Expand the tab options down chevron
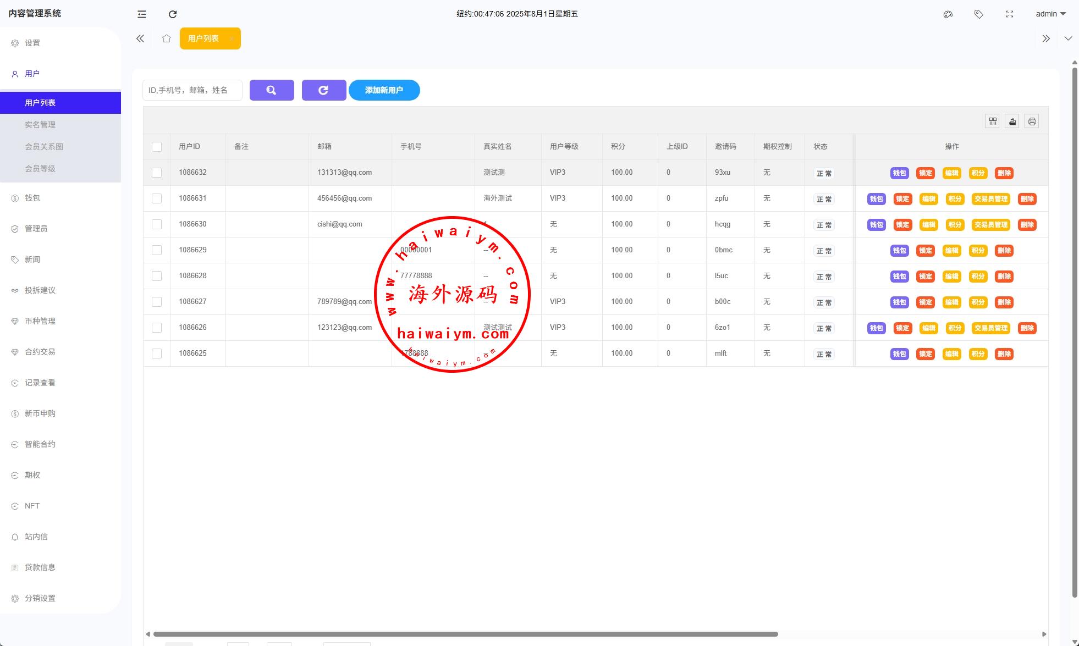The width and height of the screenshot is (1079, 646). click(x=1067, y=38)
